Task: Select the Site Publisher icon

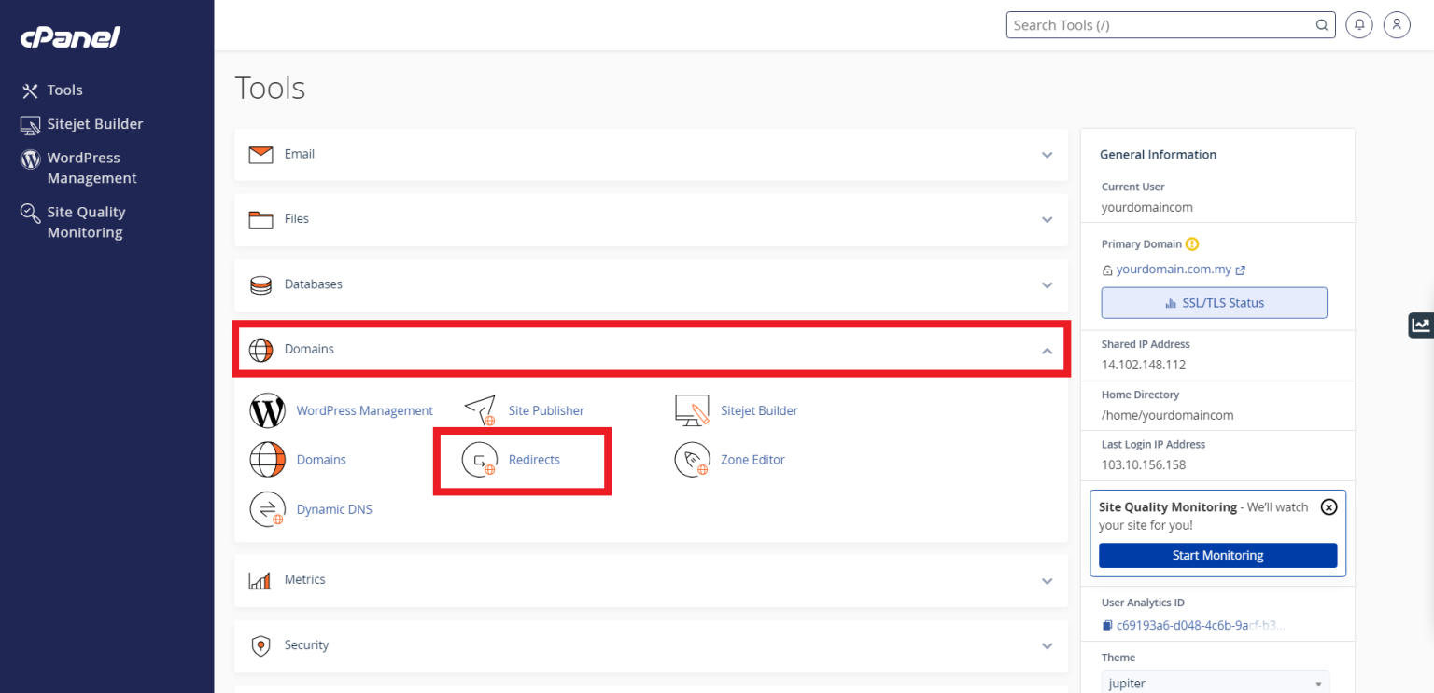Action: click(x=480, y=410)
